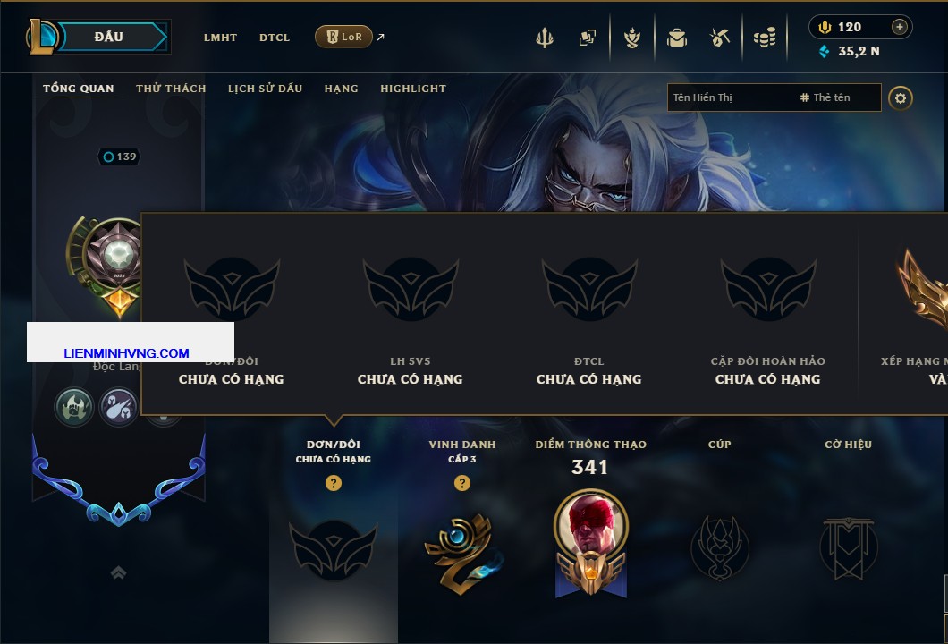The image size is (948, 644).
Task: Open the Clash trident icon
Action: tap(545, 38)
